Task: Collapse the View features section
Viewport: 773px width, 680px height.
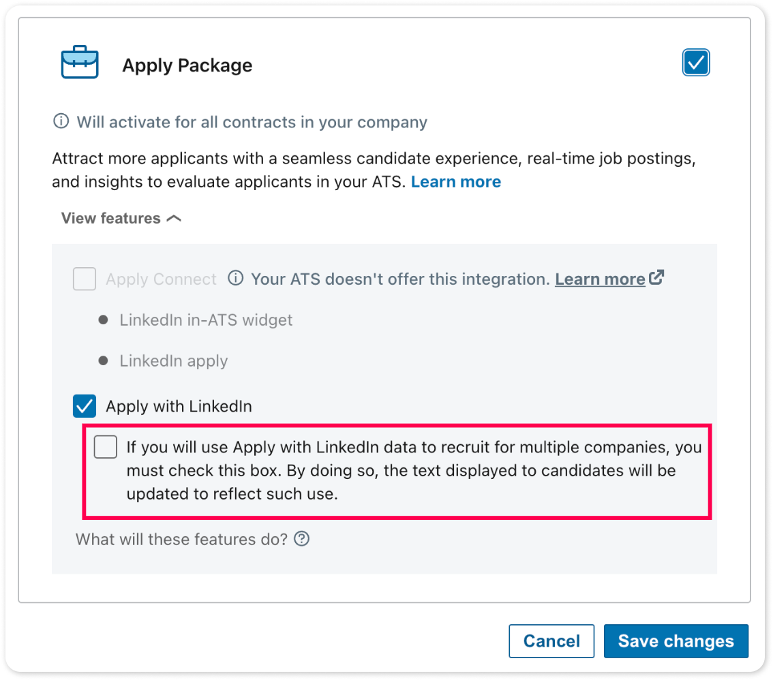Action: (x=121, y=218)
